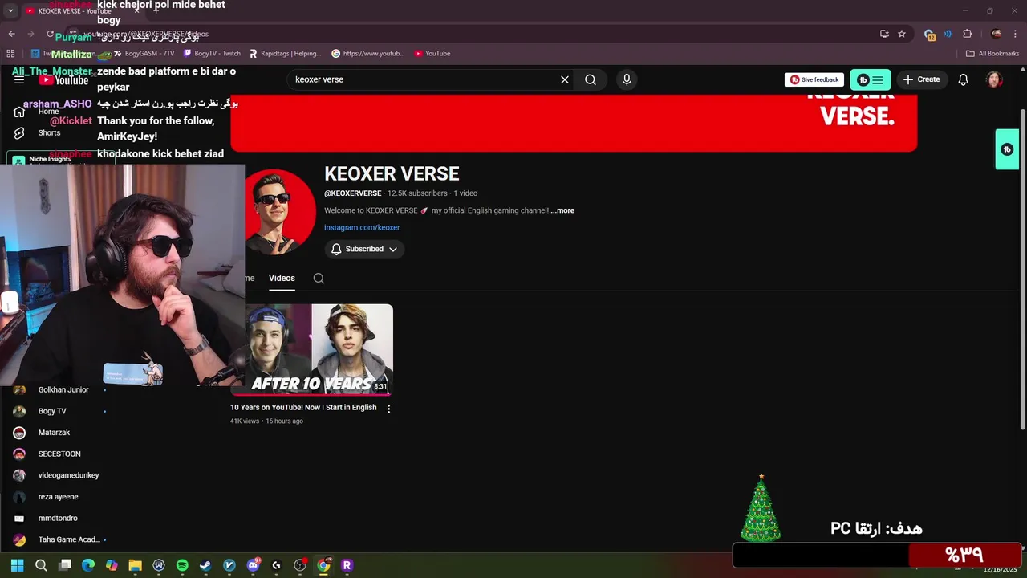
Task: Click the YouTube logo
Action: (x=64, y=80)
